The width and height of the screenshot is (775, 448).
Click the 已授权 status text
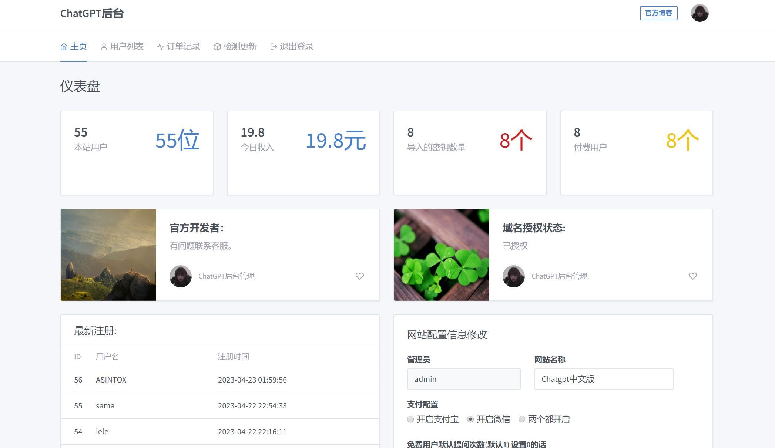click(x=515, y=246)
